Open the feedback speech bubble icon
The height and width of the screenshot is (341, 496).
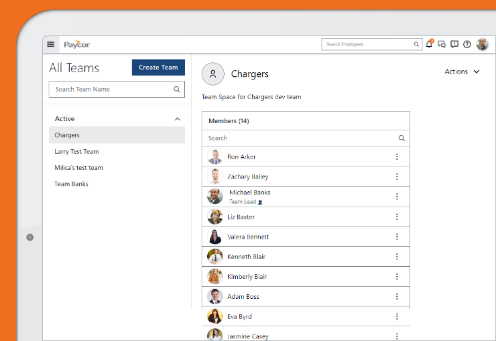pyautogui.click(x=454, y=45)
